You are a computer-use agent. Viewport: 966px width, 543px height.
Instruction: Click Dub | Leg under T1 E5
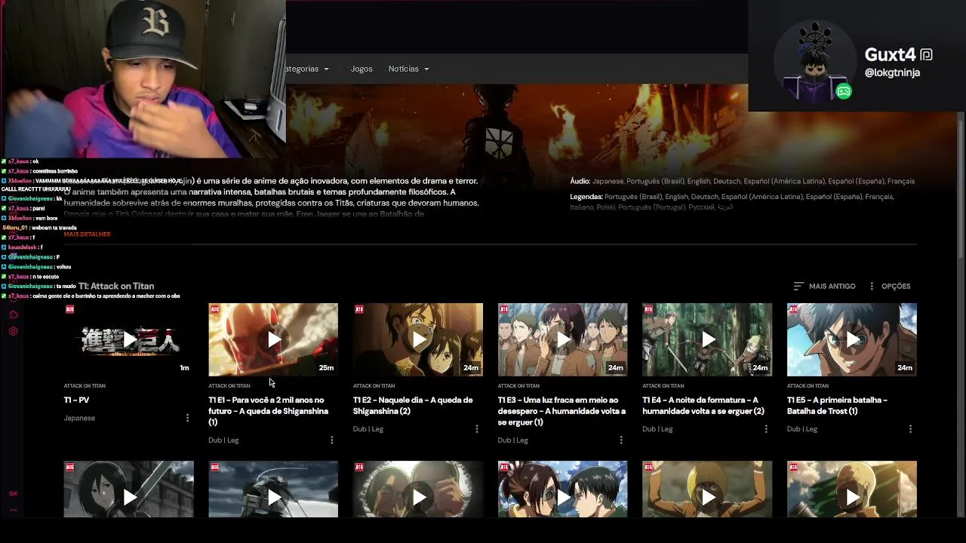pyautogui.click(x=802, y=428)
